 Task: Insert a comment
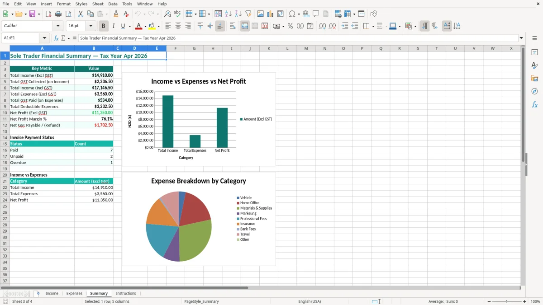(x=316, y=14)
